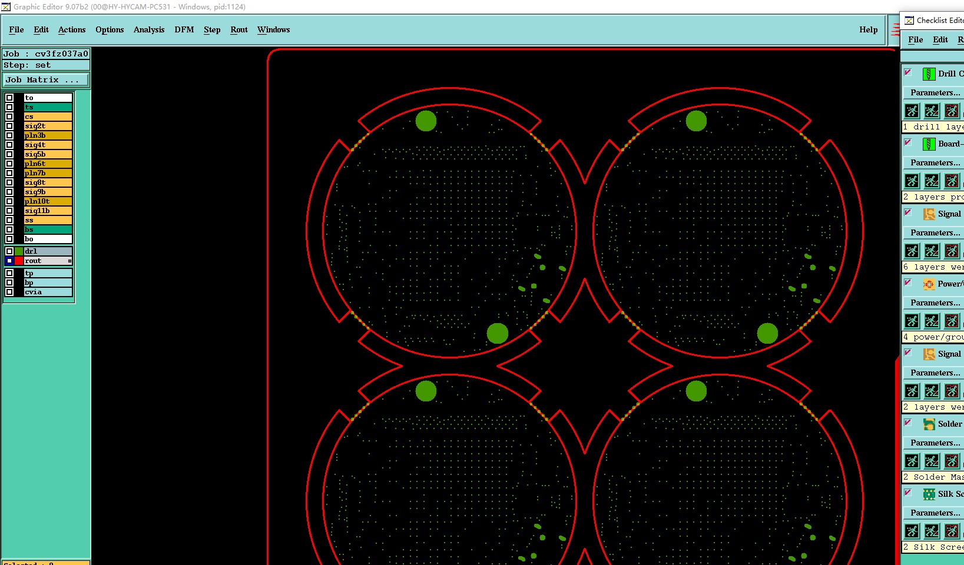Select the sig11b layer name
964x565 pixels.
pos(48,211)
